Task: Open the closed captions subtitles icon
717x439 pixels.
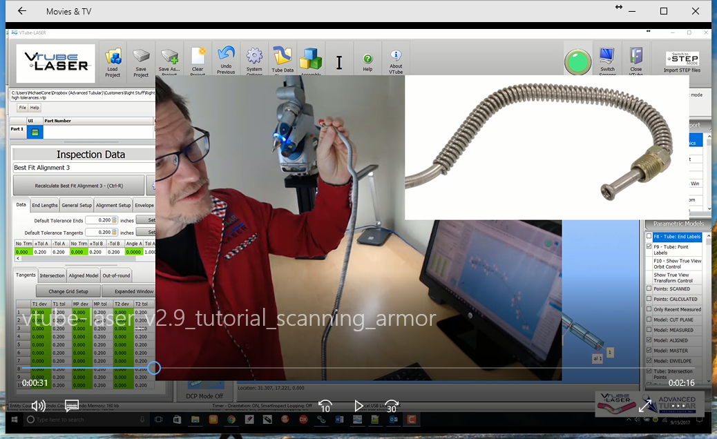Action: (x=72, y=406)
